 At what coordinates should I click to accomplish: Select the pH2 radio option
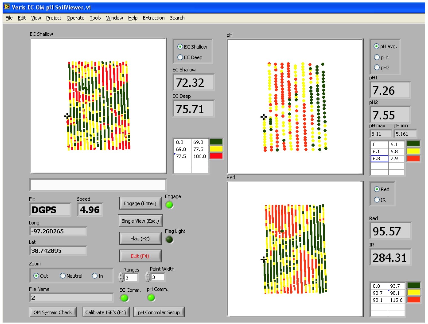(377, 67)
